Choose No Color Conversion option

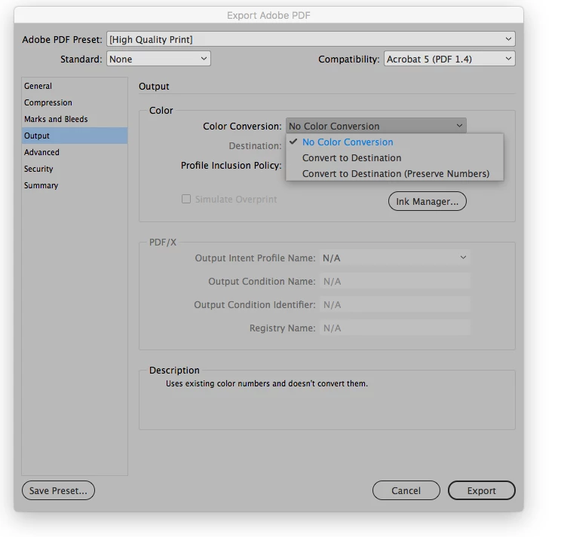point(394,142)
